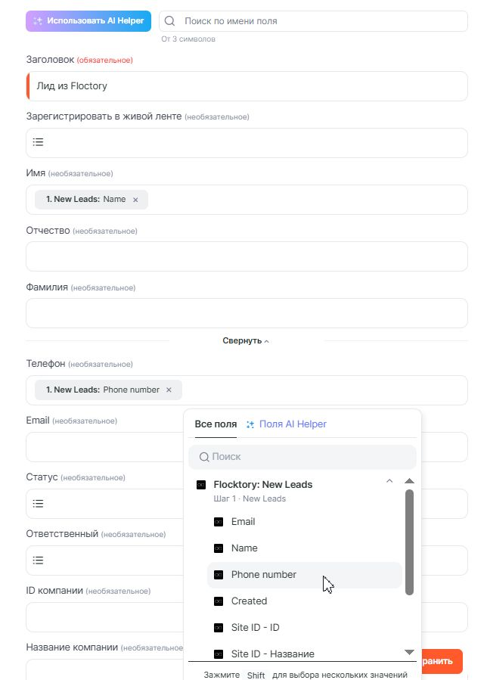Remove Phone number tag from Телефон field
This screenshot has height=680, width=487.
click(x=169, y=390)
